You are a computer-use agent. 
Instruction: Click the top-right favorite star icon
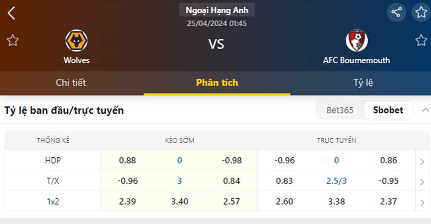(x=421, y=13)
